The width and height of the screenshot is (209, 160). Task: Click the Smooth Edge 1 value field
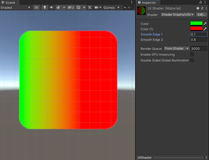pos(199,34)
